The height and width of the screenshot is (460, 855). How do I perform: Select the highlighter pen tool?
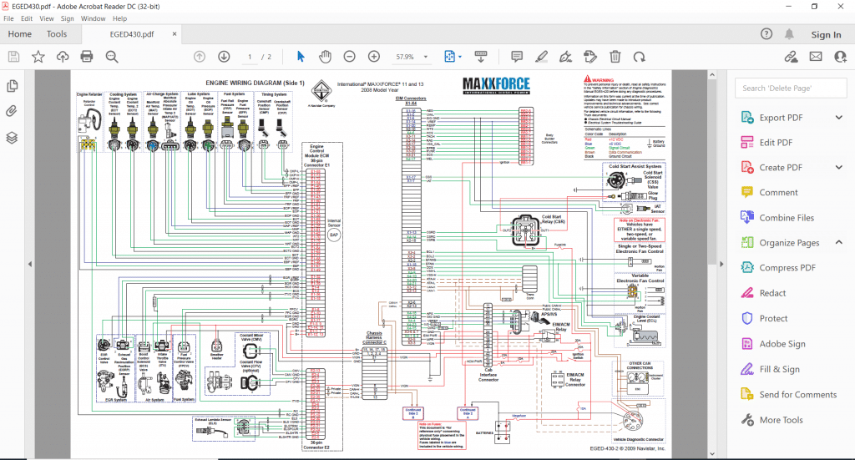click(x=541, y=57)
